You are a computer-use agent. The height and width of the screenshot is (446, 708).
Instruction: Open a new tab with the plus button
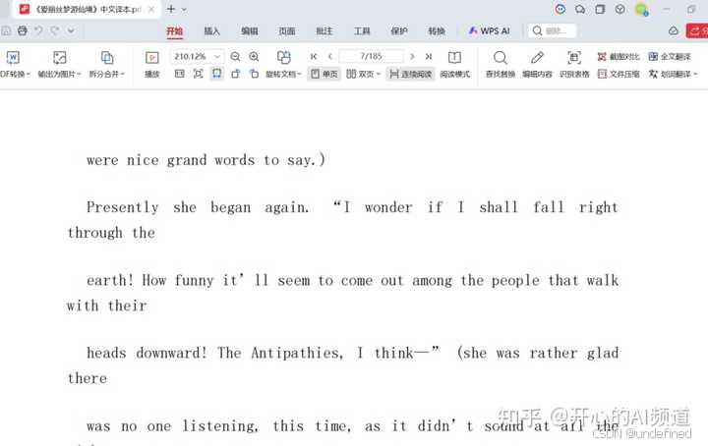coord(171,9)
